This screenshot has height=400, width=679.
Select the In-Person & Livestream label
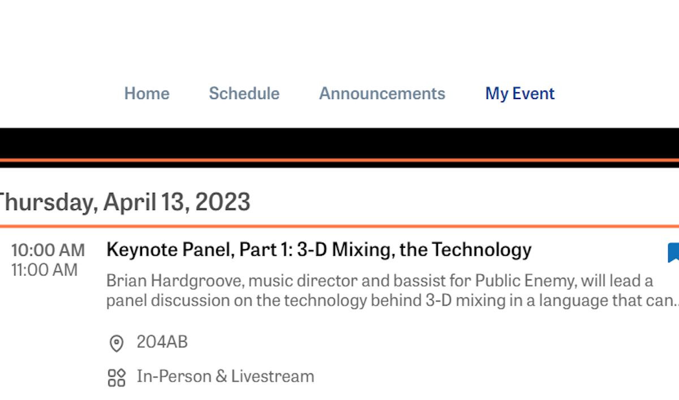225,376
